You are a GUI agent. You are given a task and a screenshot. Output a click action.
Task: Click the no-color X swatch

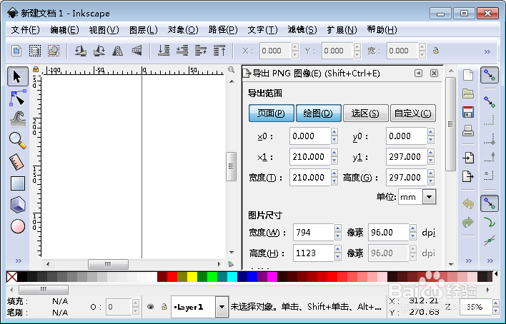point(12,277)
